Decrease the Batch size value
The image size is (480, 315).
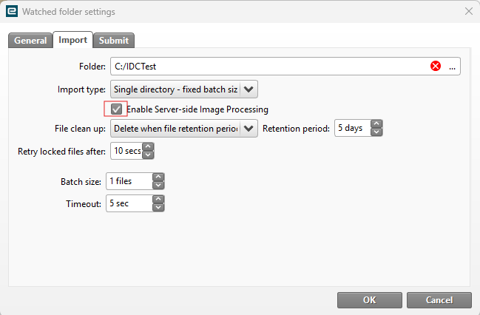pos(158,185)
